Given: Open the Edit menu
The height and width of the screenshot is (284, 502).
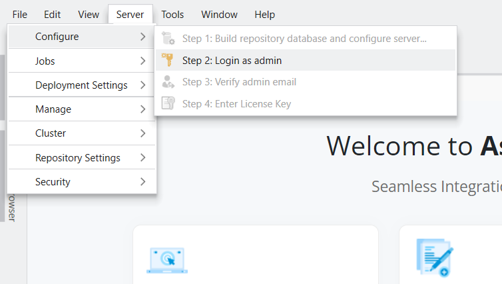Looking at the screenshot, I should click(x=53, y=14).
